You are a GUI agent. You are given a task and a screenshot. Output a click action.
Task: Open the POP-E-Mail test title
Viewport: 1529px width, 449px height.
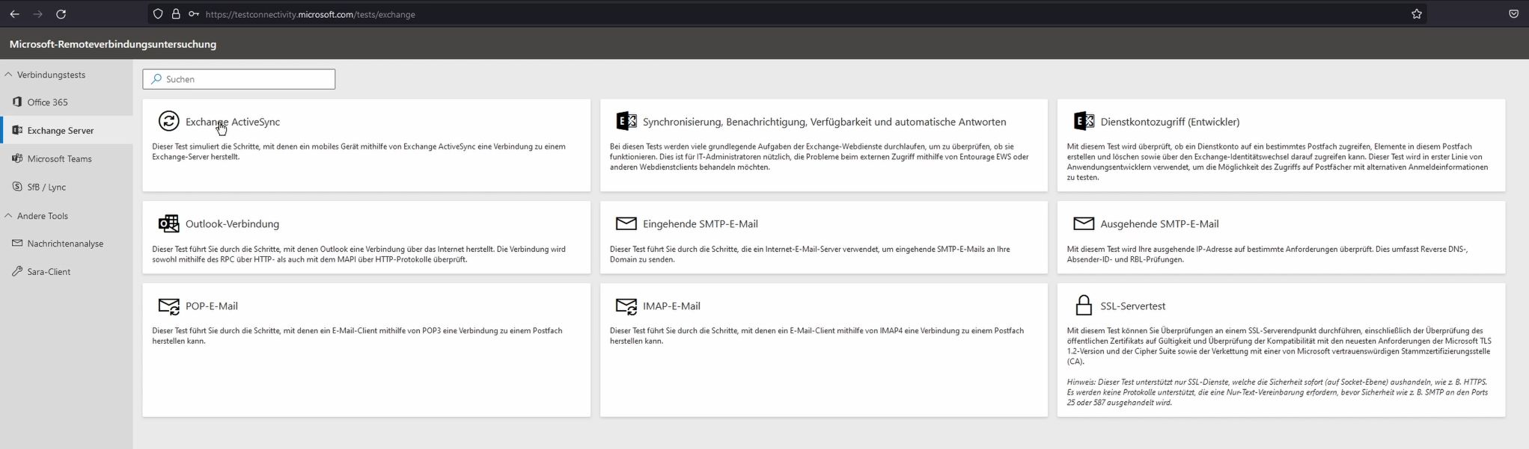point(212,306)
